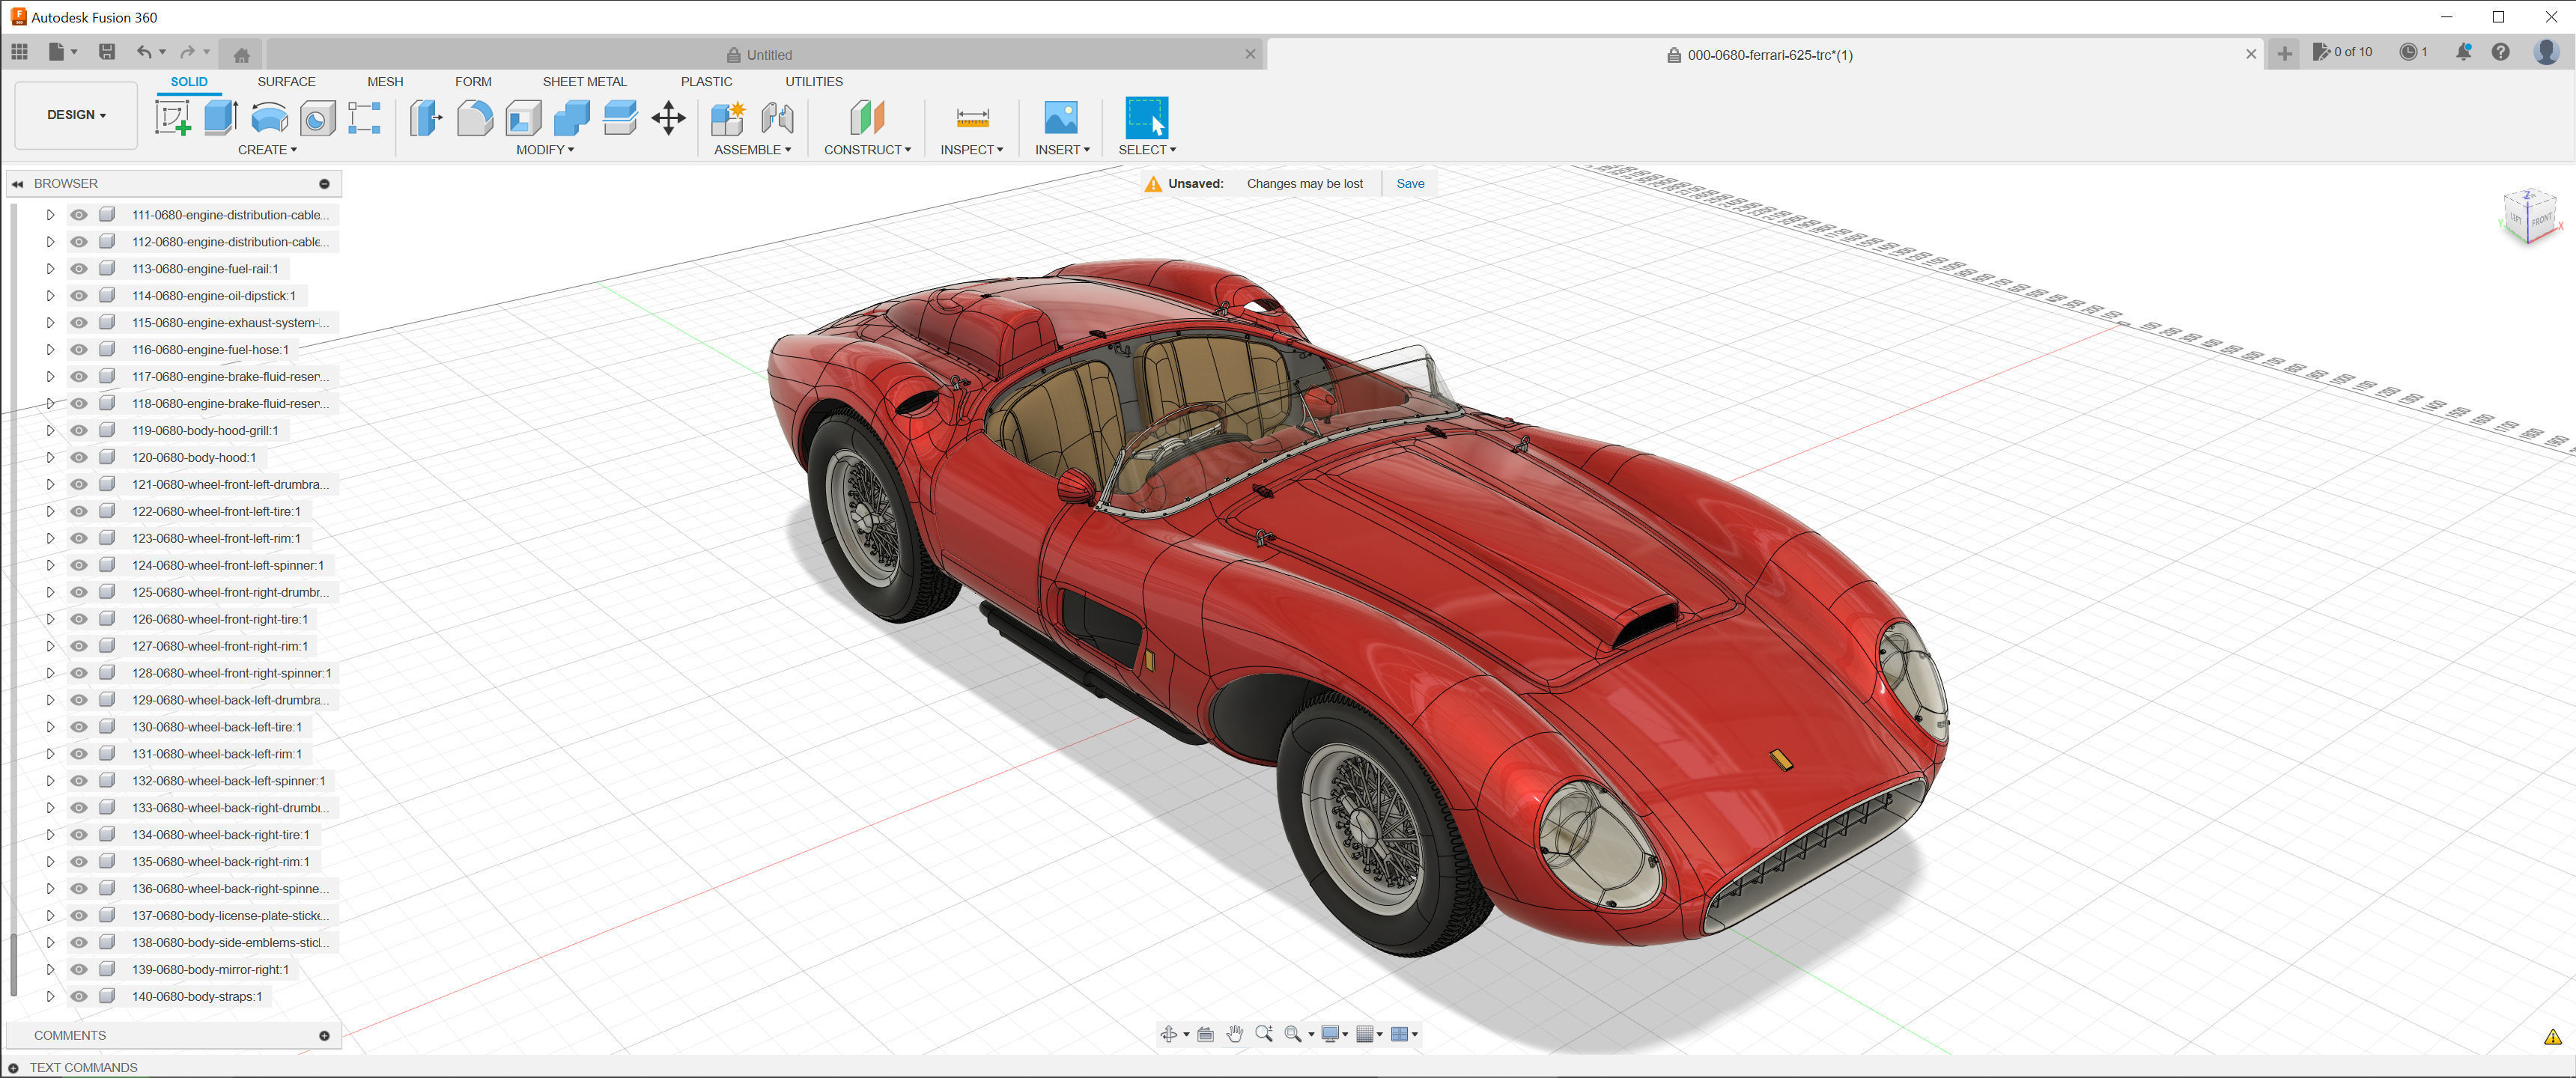This screenshot has height=1078, width=2576.
Task: Hide 127-0680-wheel-front-right-rim:1 via eye icon
Action: click(x=79, y=646)
